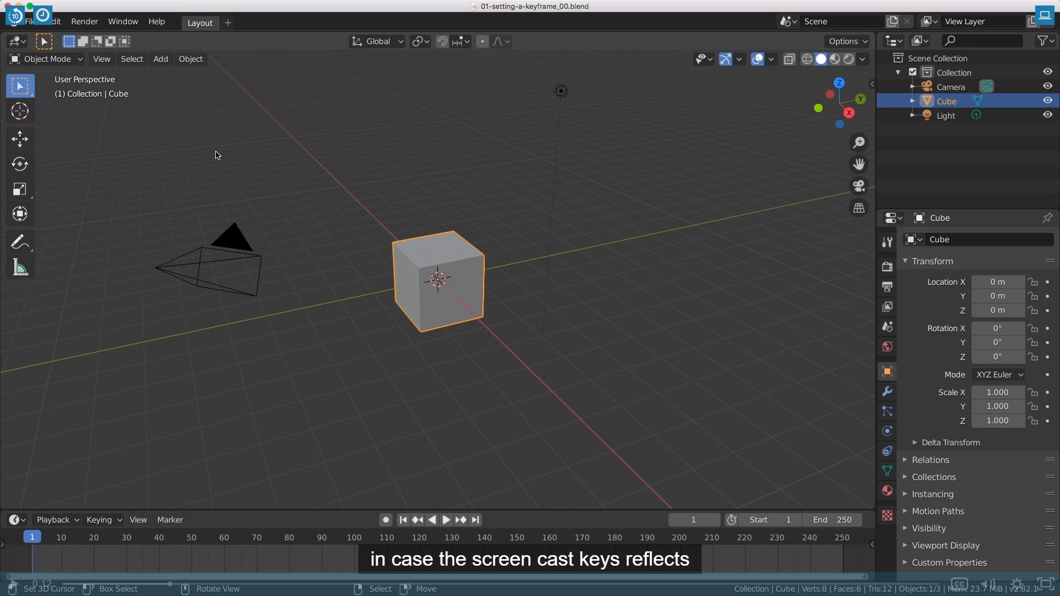Click the Location X value field

(x=997, y=282)
